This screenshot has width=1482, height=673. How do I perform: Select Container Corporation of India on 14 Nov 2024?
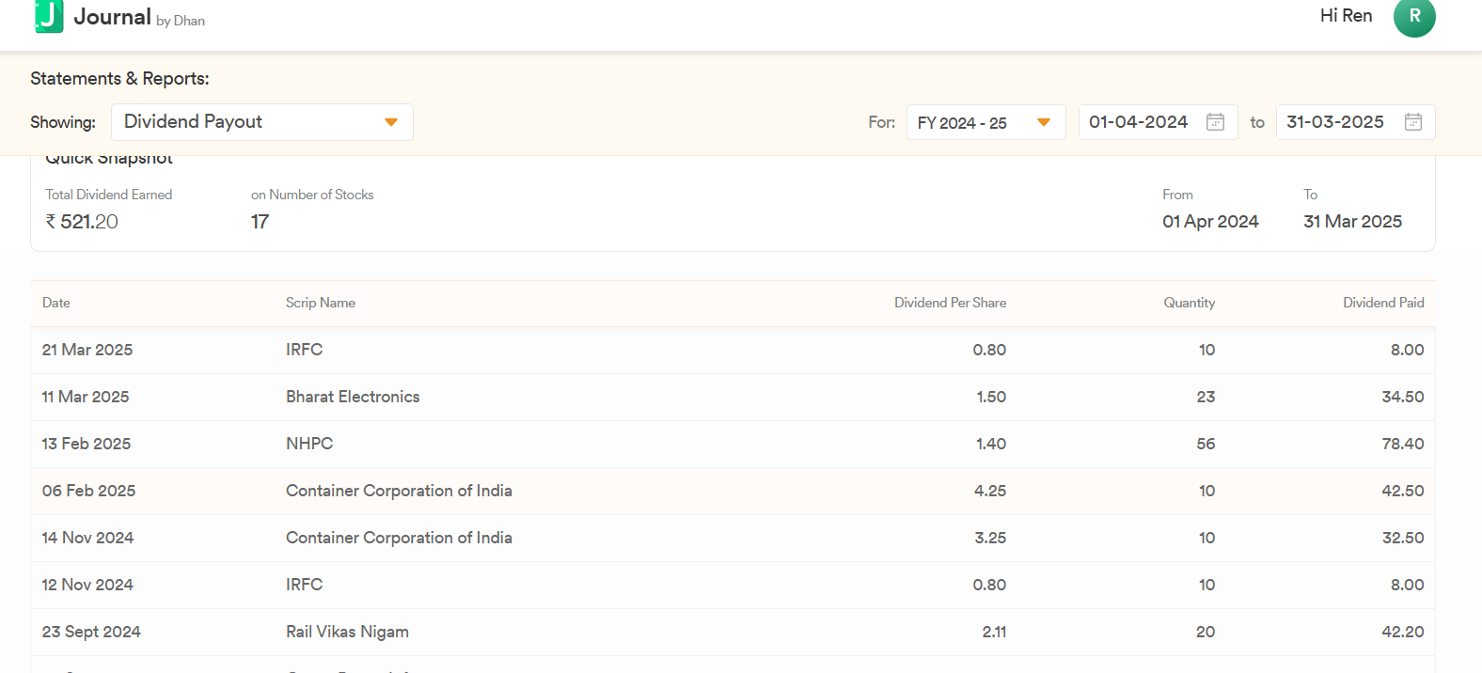coord(399,538)
